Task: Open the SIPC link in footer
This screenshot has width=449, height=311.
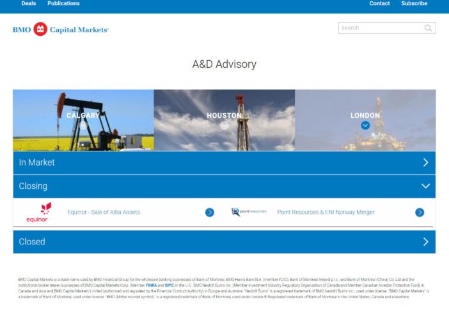Action: coord(169,285)
